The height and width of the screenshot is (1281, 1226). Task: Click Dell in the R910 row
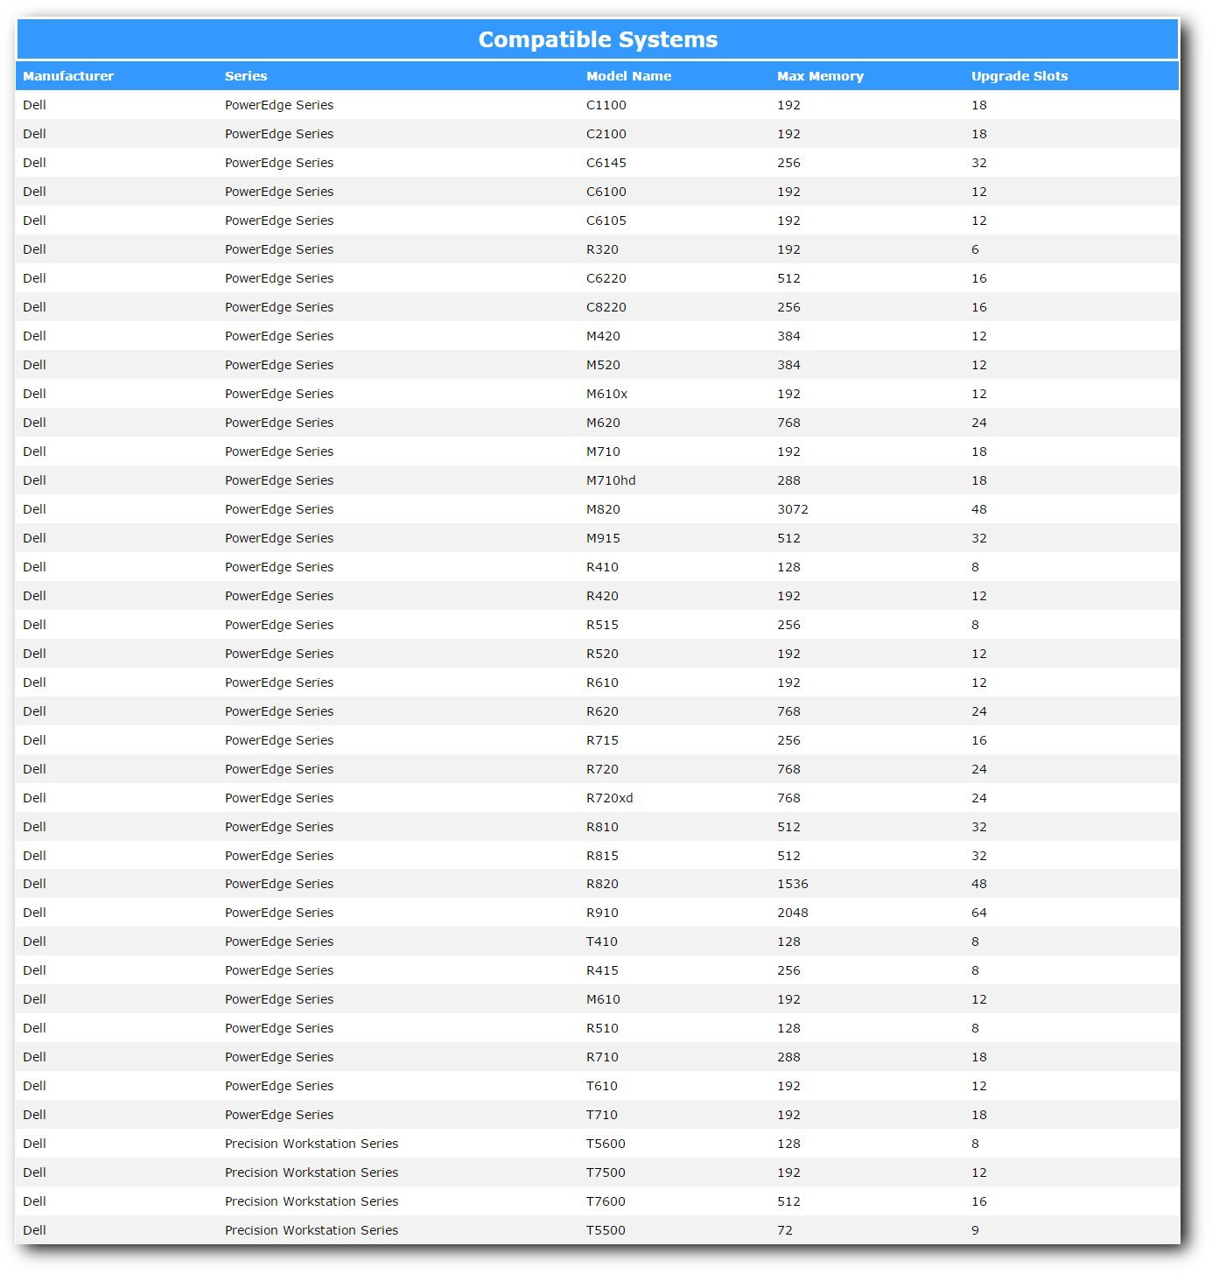tap(34, 913)
